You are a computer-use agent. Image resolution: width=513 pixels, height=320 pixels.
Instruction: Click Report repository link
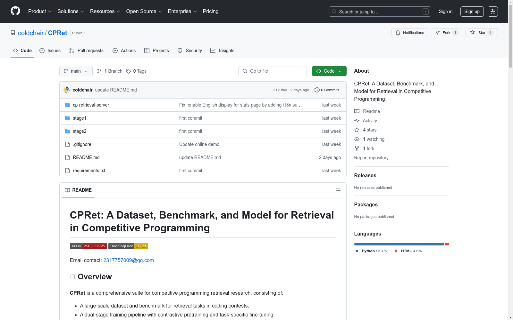pos(371,158)
